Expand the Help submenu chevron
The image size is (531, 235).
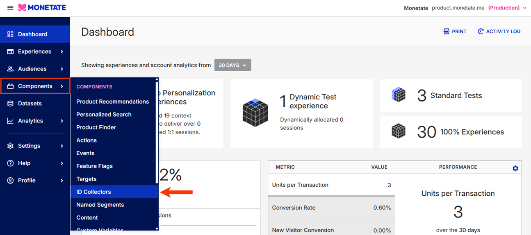[62, 163]
